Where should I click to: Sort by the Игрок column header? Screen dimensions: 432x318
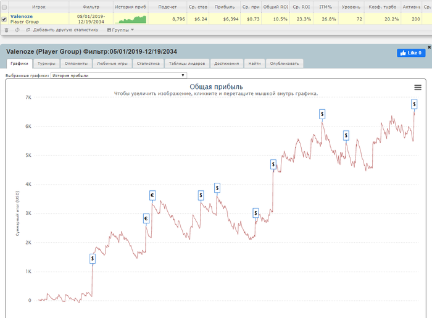38,7
